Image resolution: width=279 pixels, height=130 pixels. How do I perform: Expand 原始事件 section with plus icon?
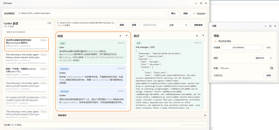point(205,115)
